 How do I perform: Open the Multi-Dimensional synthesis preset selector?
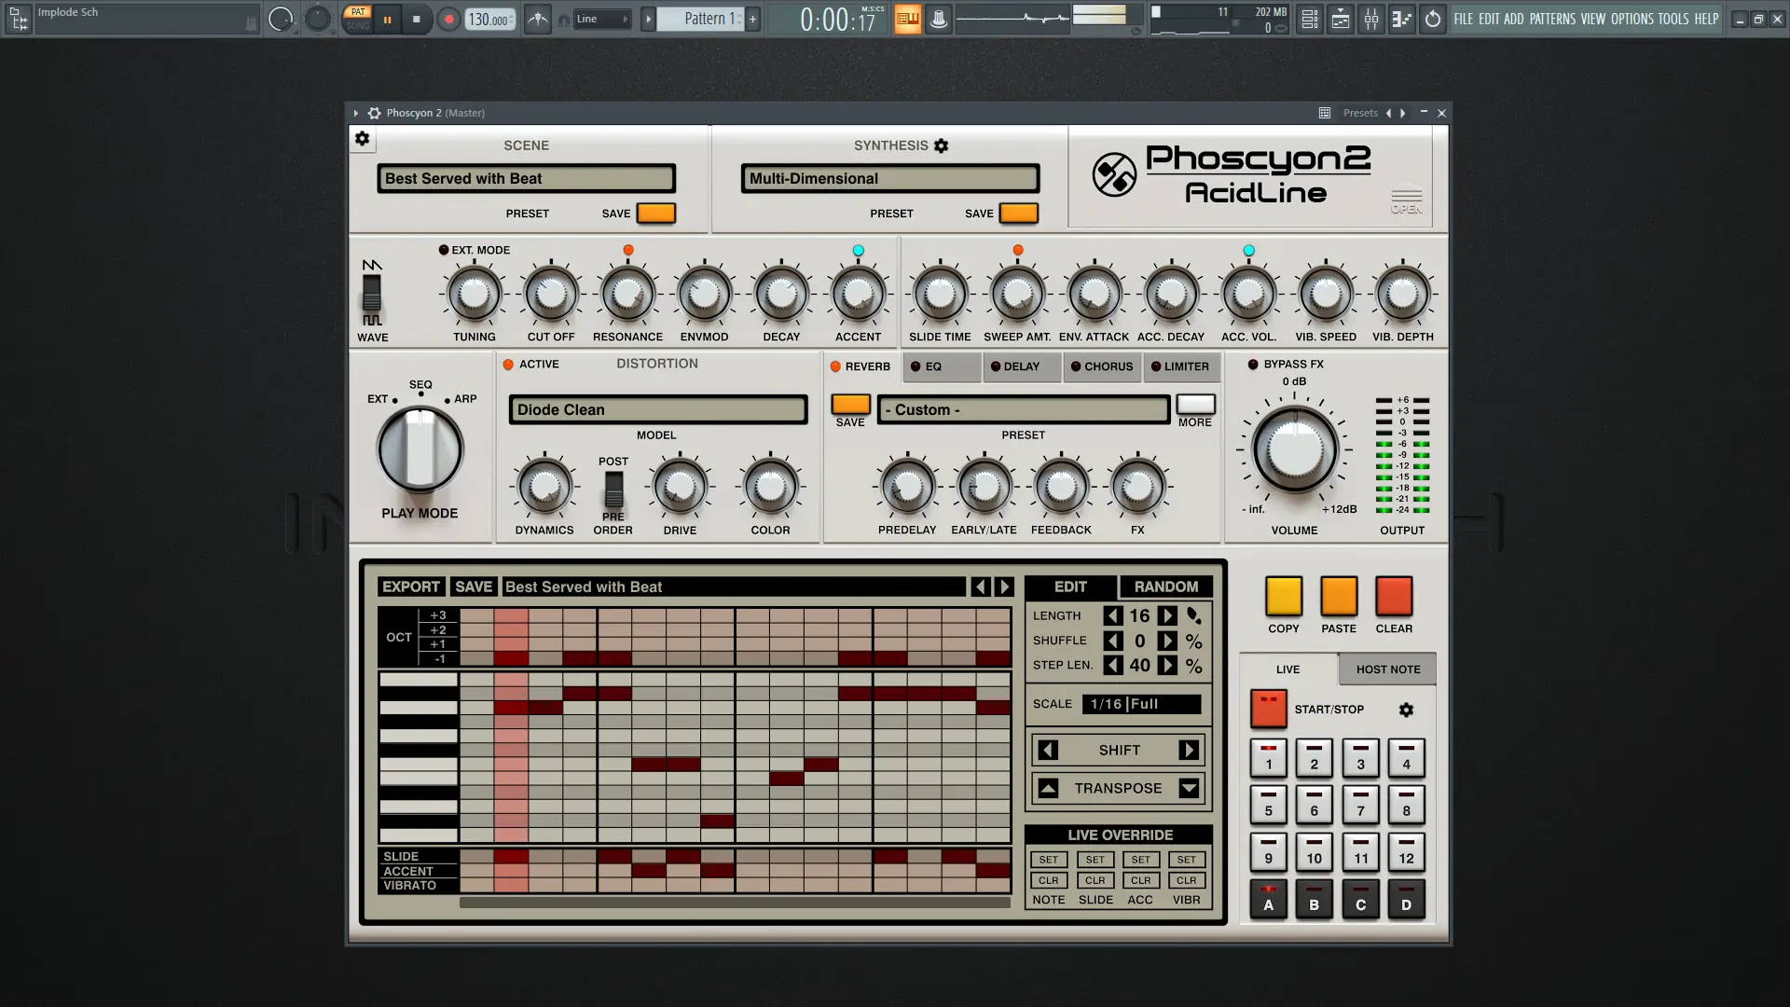click(889, 178)
